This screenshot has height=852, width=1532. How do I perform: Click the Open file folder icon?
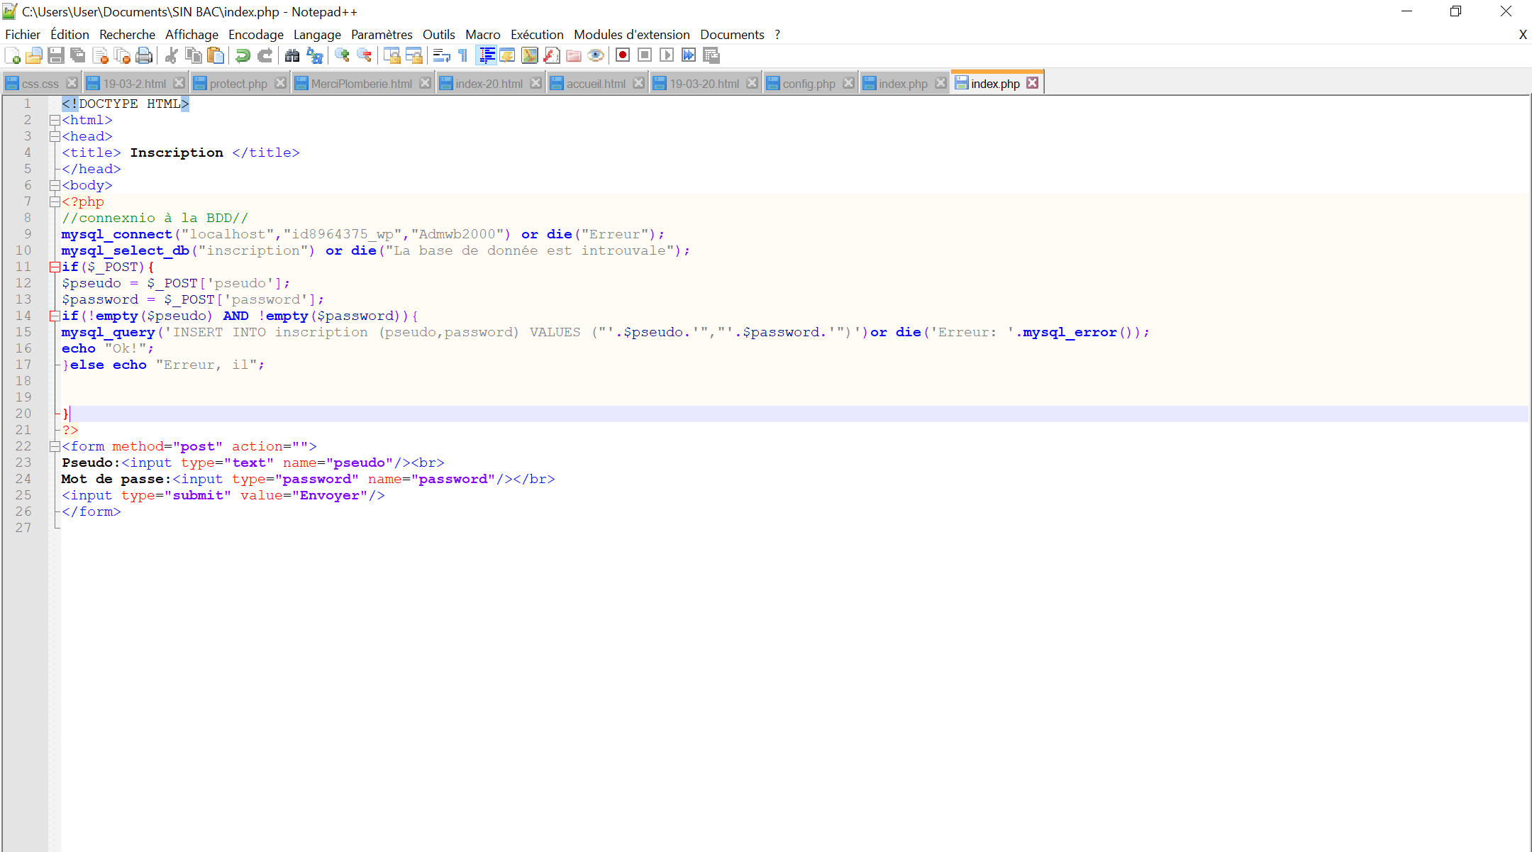[34, 55]
